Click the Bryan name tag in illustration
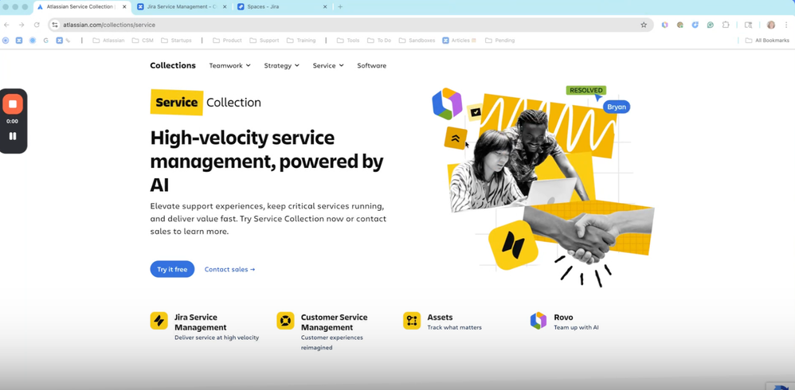 [617, 107]
